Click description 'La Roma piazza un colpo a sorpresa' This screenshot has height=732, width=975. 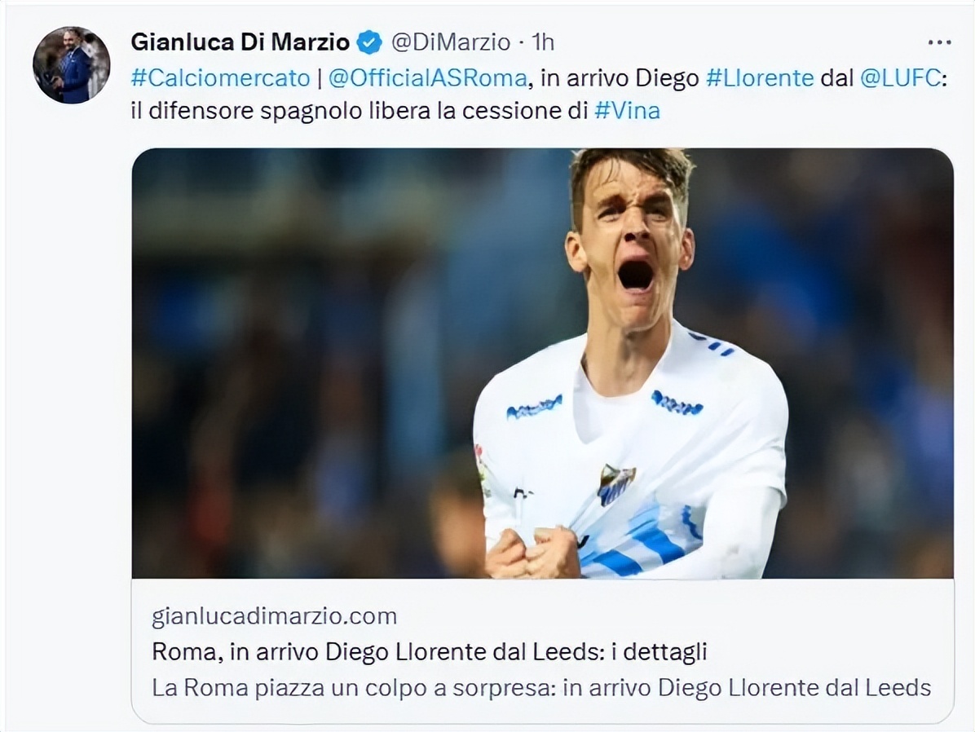(354, 688)
